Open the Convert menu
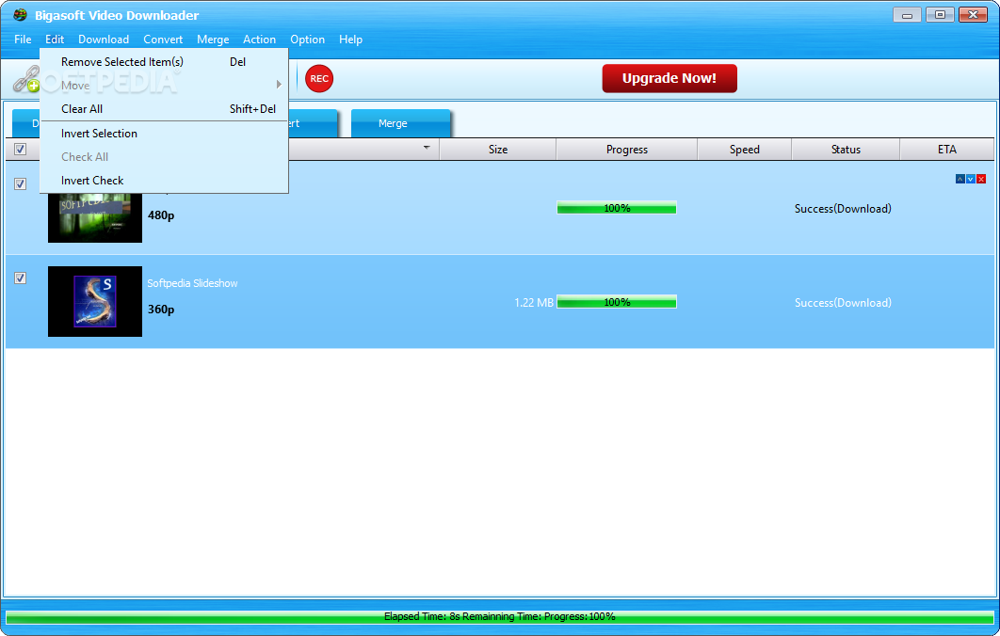The image size is (1000, 636). [x=163, y=40]
